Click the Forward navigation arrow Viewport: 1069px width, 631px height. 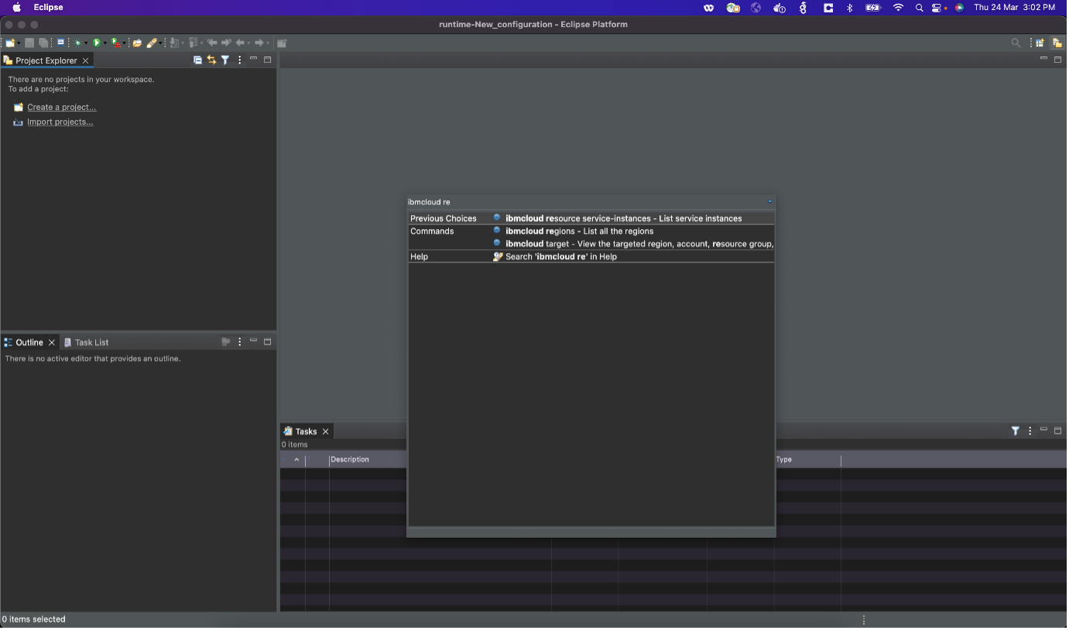point(259,43)
